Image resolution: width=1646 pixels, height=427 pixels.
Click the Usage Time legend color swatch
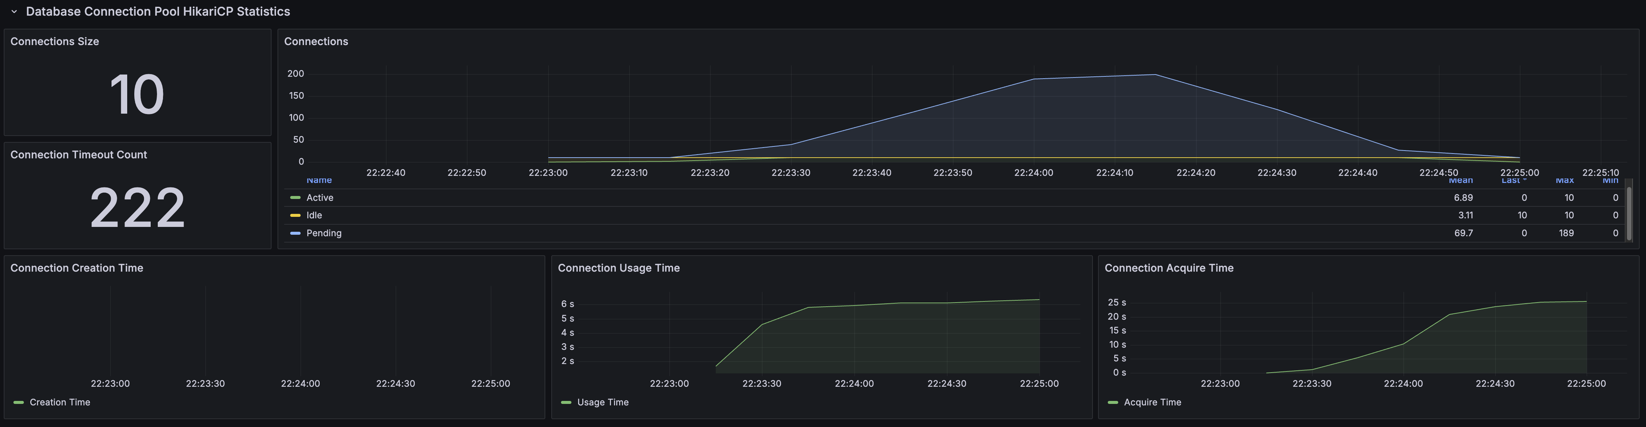[565, 403]
